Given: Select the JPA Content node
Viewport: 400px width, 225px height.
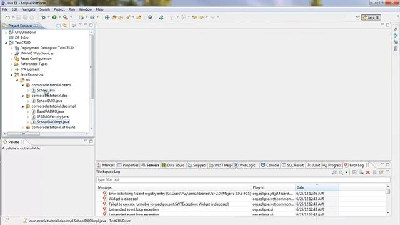Looking at the screenshot, I should pyautogui.click(x=30, y=69).
